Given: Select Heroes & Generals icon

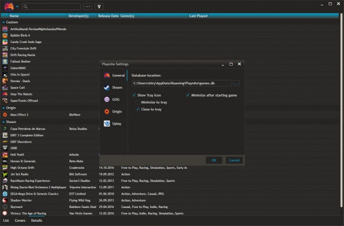Looking at the screenshot, I should (x=5, y=161).
